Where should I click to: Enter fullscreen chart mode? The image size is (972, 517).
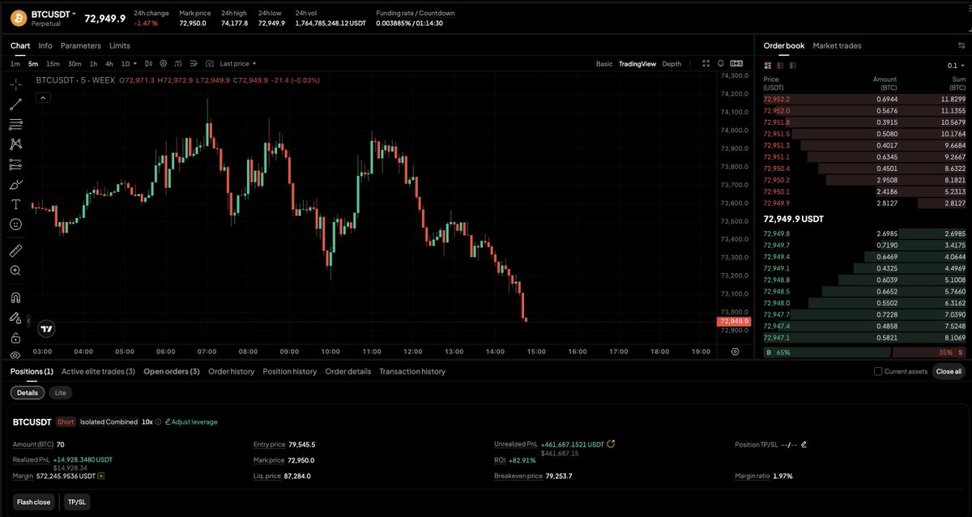click(x=706, y=63)
